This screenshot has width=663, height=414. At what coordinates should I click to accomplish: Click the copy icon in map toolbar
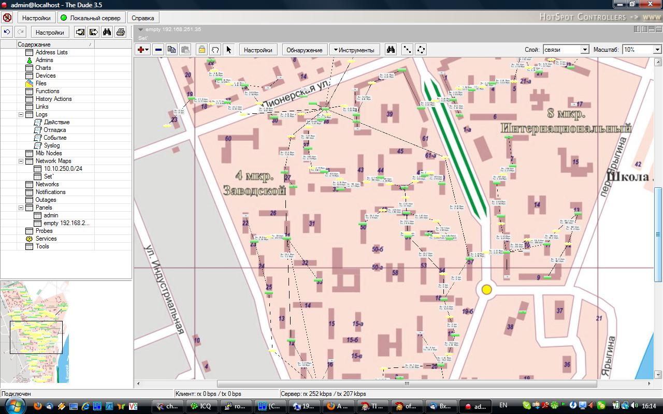coord(171,50)
